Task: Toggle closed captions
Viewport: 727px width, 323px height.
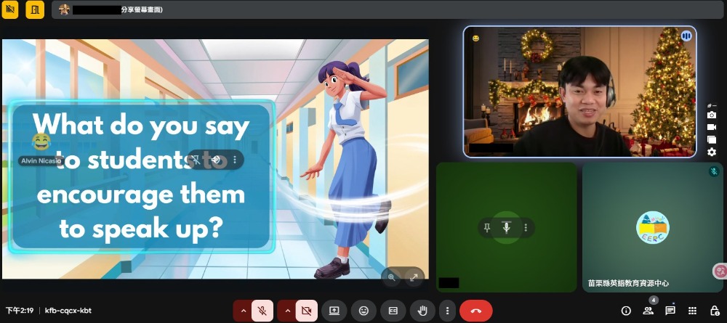Action: click(393, 311)
